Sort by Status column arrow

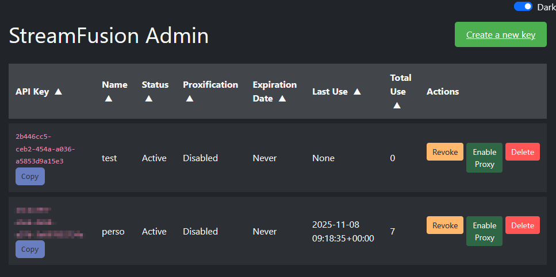[x=148, y=99]
